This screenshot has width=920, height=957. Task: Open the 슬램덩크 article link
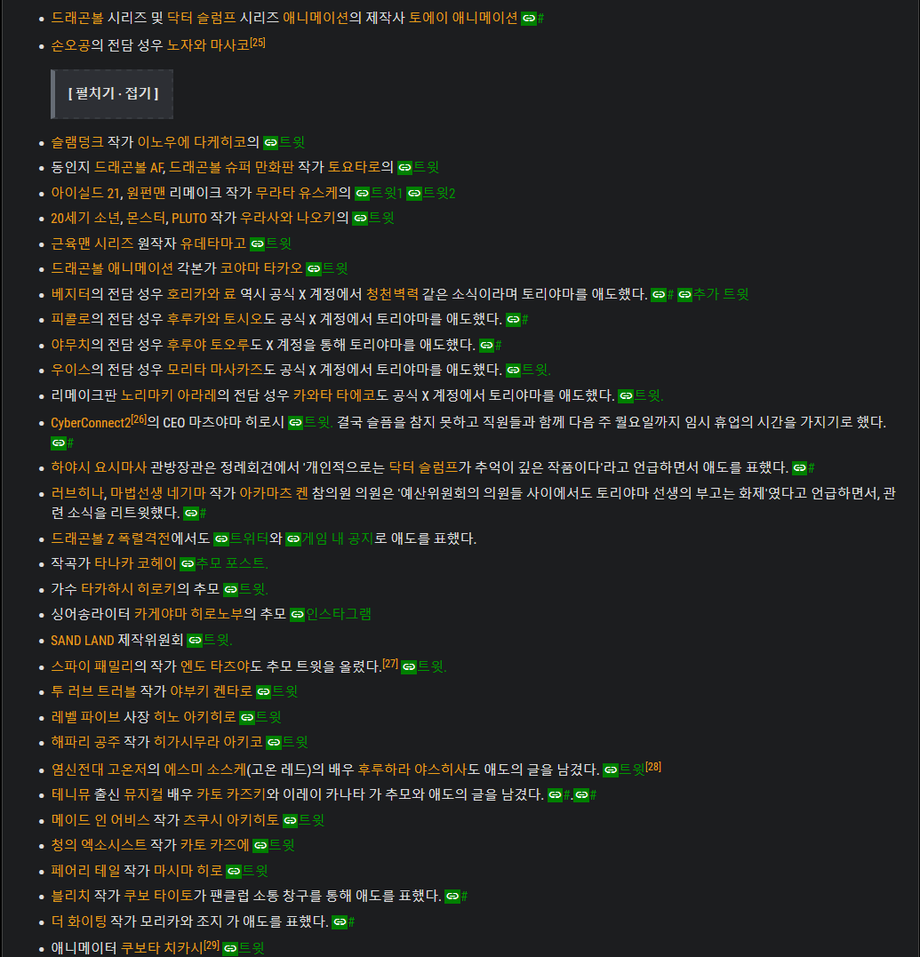click(77, 141)
